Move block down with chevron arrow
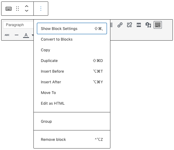This screenshot has width=174, height=150. pyautogui.click(x=27, y=11)
